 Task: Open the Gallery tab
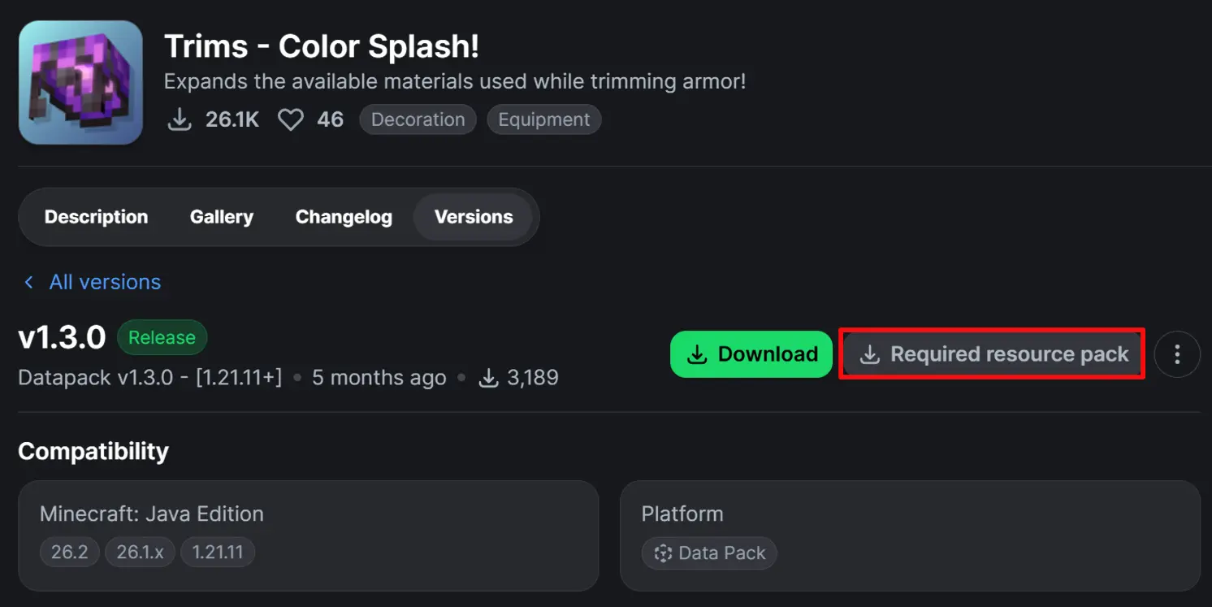point(222,217)
